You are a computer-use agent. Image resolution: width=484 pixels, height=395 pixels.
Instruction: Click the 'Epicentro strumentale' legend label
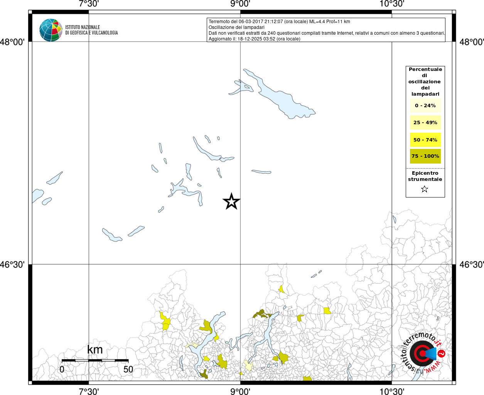click(425, 176)
